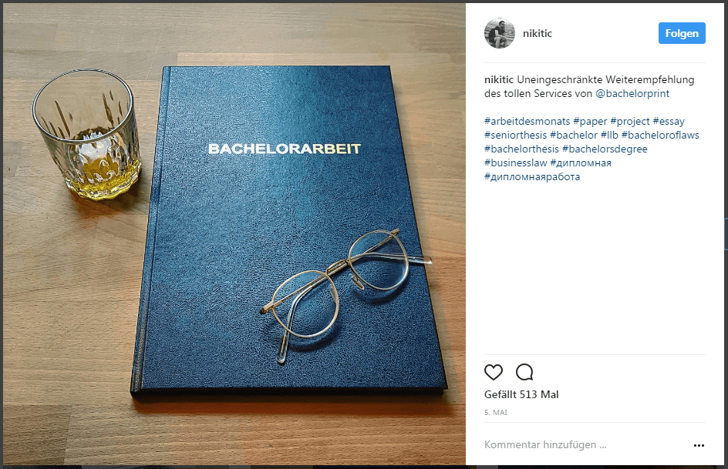Open comments via speech bubble icon
This screenshot has height=469, width=728.
(x=524, y=372)
